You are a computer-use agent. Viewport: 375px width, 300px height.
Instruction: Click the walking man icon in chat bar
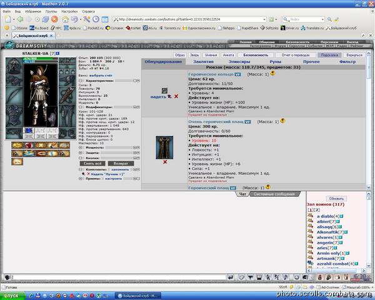268,277
